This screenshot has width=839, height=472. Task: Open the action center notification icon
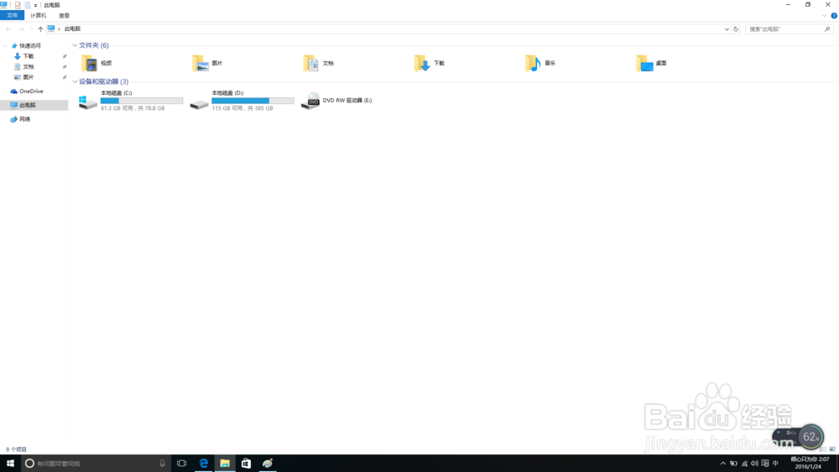(x=765, y=464)
